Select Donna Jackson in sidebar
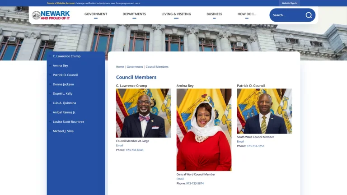Image resolution: width=347 pixels, height=195 pixels. [x=63, y=84]
